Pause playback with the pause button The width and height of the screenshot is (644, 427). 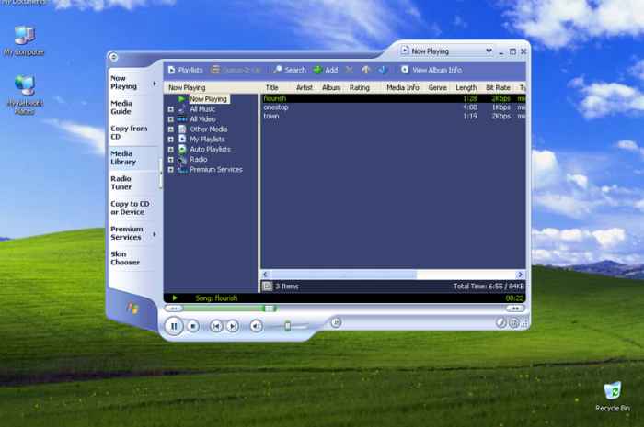click(174, 326)
